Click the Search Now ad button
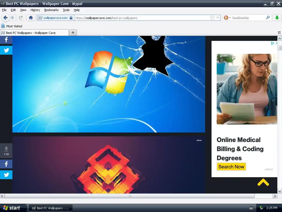 (x=231, y=166)
